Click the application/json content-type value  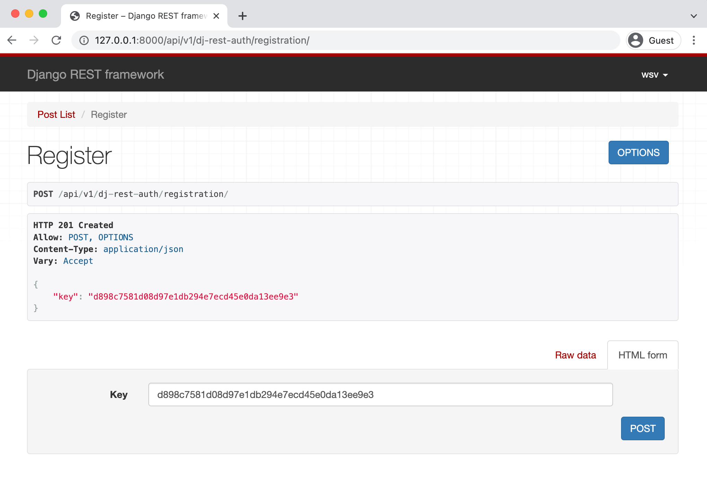click(x=143, y=249)
